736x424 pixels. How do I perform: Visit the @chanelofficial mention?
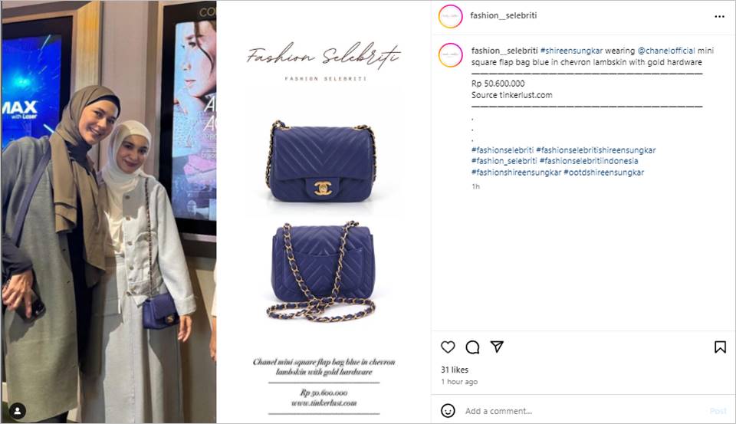click(x=665, y=51)
